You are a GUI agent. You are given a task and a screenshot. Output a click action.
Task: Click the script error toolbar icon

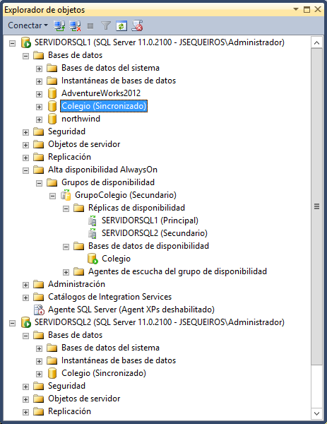pyautogui.click(x=137, y=25)
